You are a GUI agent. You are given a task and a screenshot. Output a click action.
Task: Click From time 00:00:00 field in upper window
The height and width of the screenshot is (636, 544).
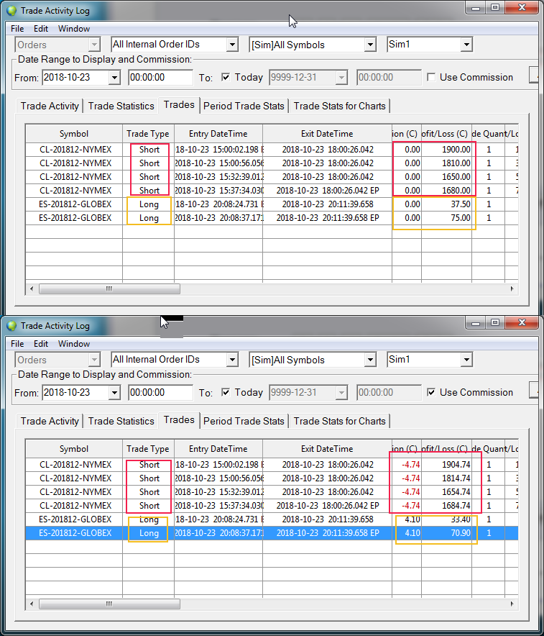160,78
